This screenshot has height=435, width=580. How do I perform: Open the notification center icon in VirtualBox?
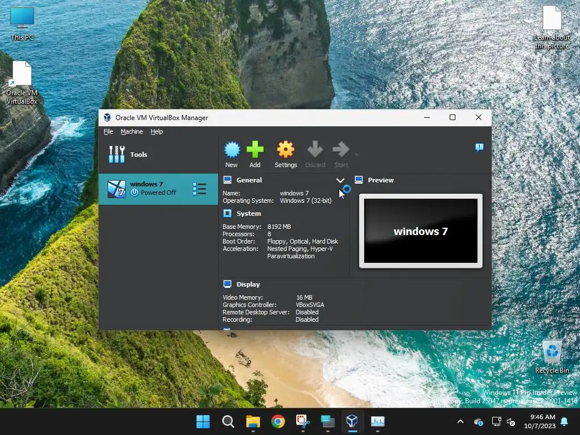(479, 148)
